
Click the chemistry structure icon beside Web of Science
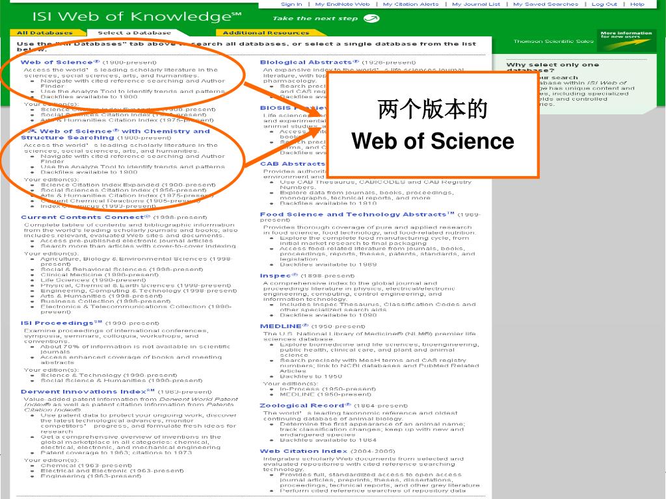click(x=31, y=131)
